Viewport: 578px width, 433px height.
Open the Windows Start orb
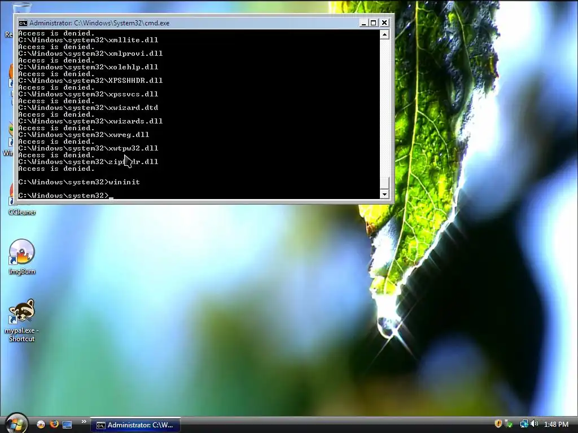click(x=15, y=424)
